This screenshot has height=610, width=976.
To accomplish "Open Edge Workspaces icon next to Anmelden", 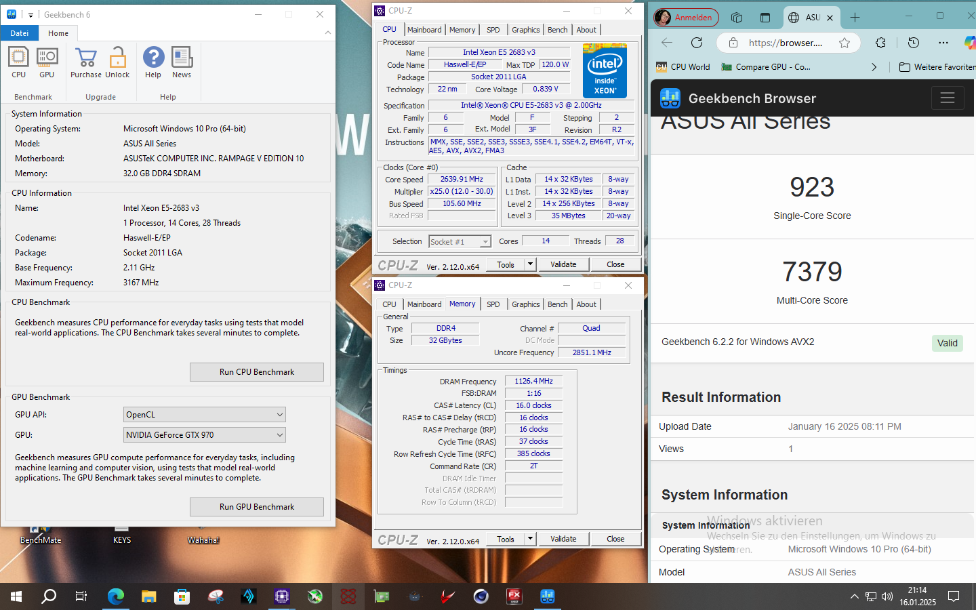I will (x=737, y=18).
